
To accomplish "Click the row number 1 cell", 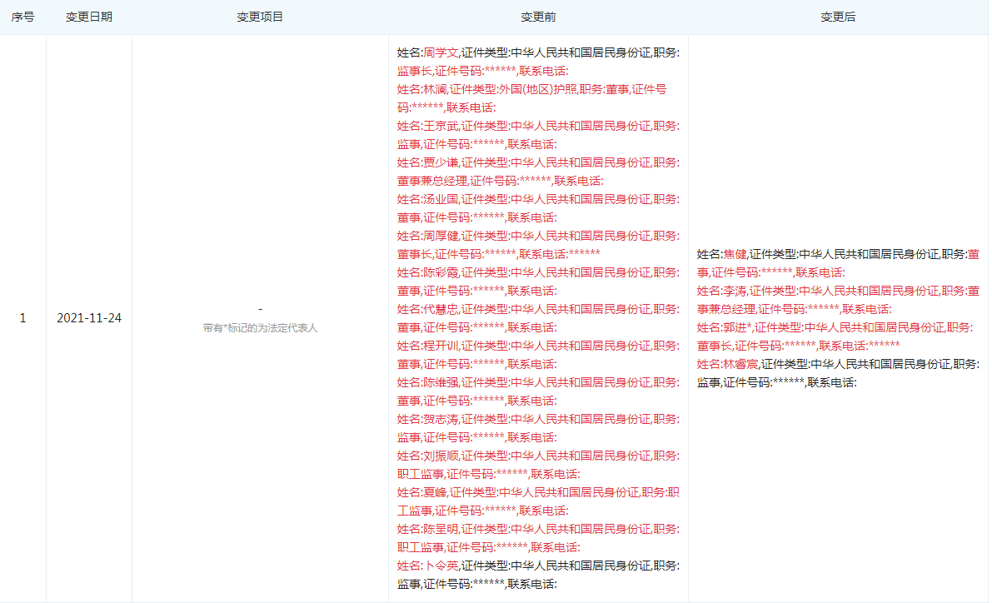I will (x=22, y=318).
